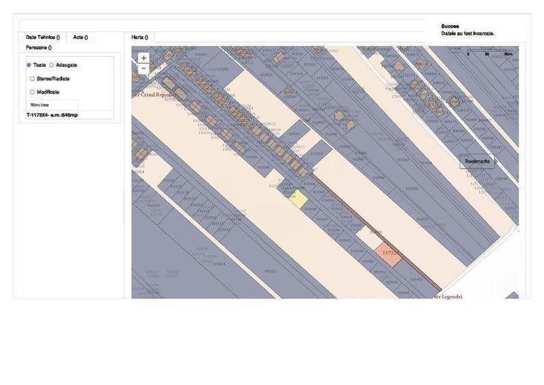544x385 pixels.
Task: Focus the filtru tree input field
Action: click(52, 105)
